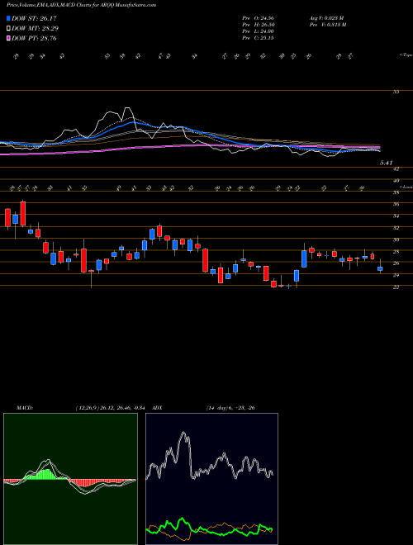Click the 35 axis label on EMA chart

(396, 92)
